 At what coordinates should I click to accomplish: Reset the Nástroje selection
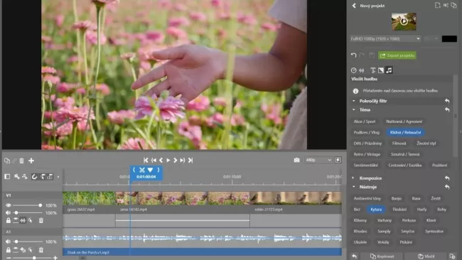pyautogui.click(x=447, y=187)
